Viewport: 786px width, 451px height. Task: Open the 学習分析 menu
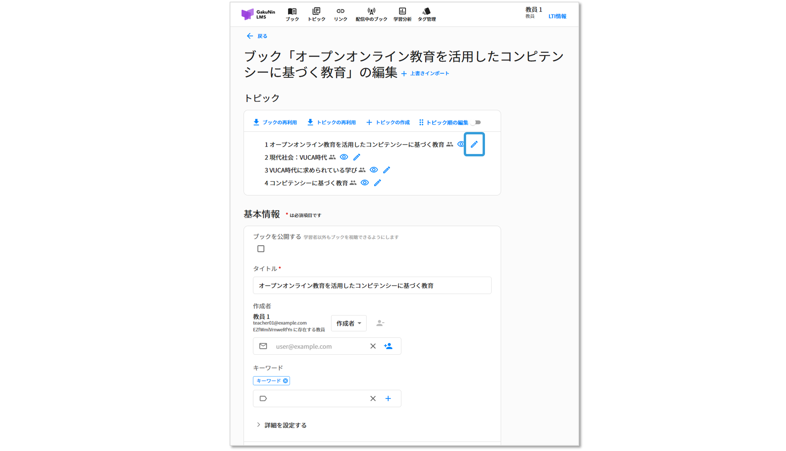pos(402,15)
